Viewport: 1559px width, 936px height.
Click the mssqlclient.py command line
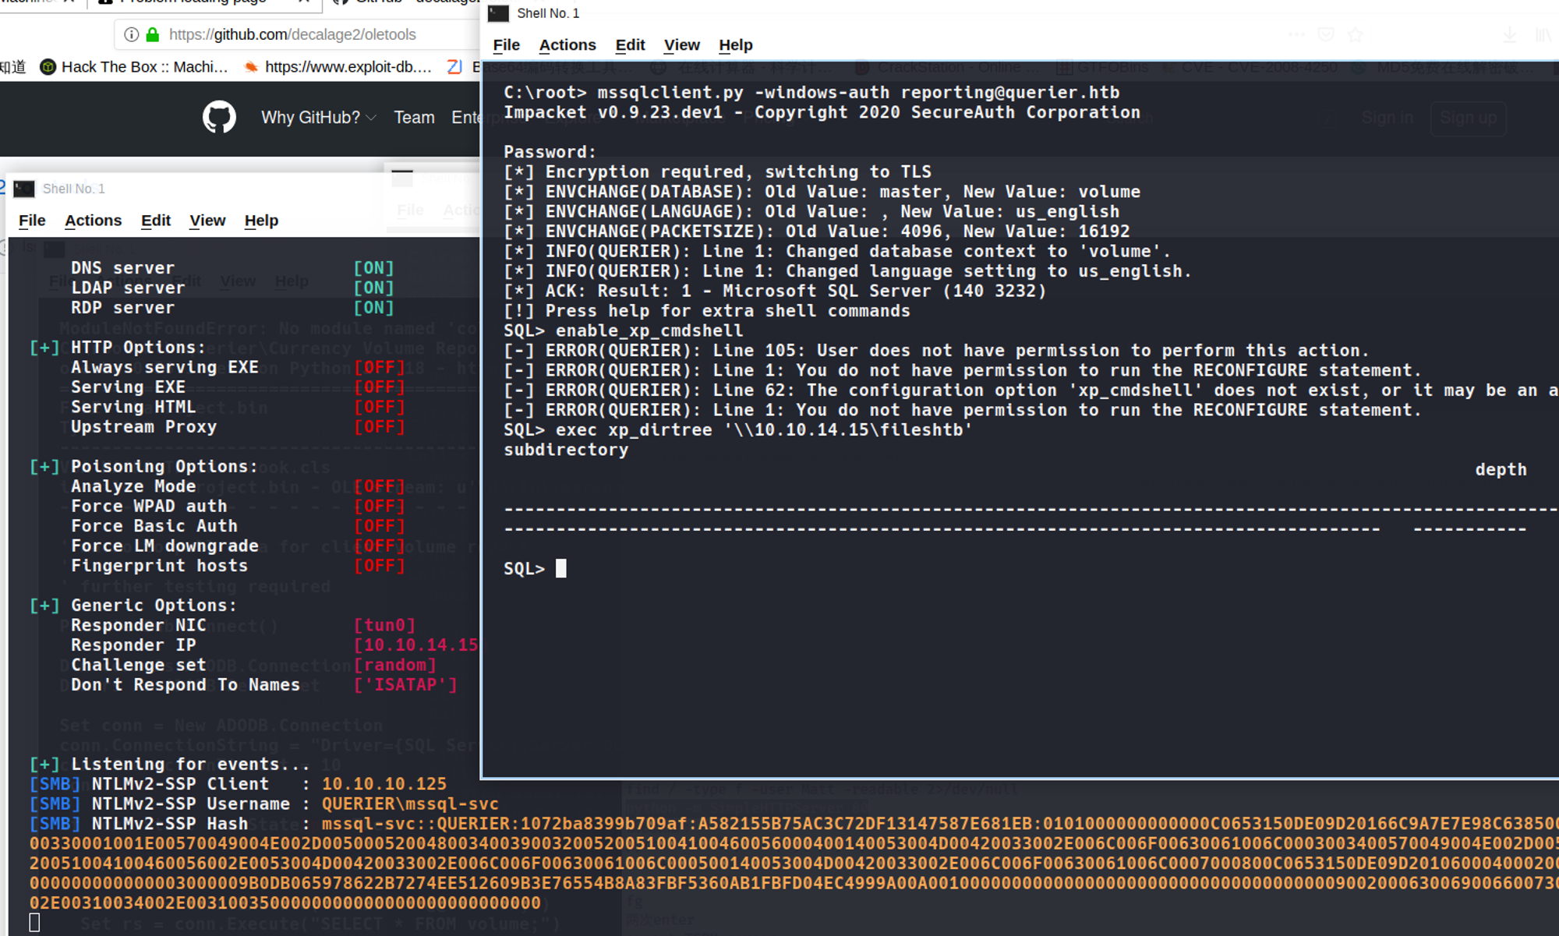[811, 93]
